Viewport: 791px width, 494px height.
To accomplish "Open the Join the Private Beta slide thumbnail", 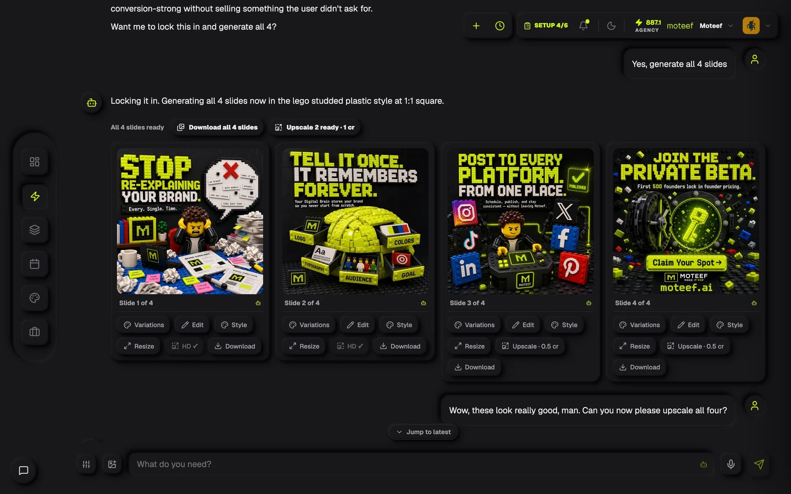I will coord(686,221).
